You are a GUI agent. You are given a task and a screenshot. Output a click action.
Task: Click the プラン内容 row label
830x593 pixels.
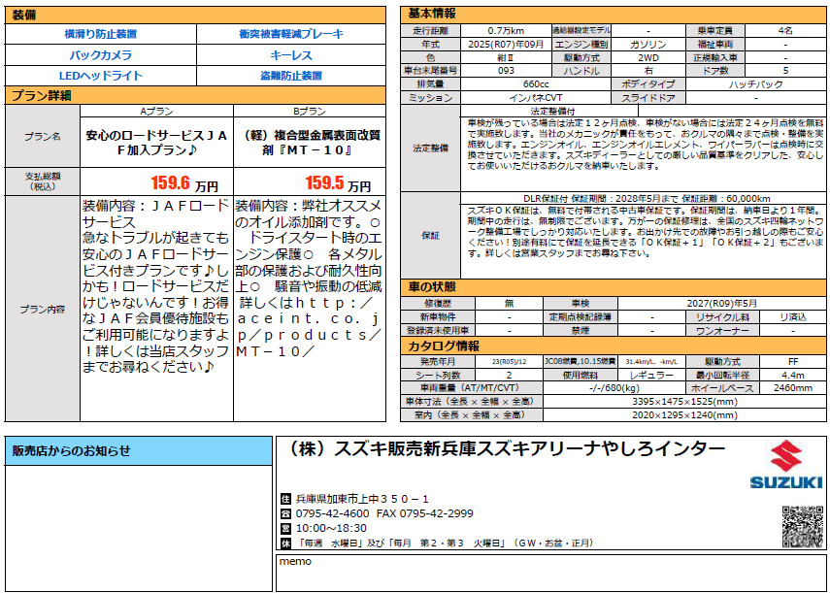43,309
